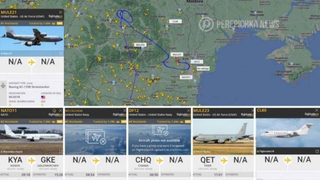Click the Boeing KC-135R Stratotanker aircraft type
The width and height of the screenshot is (320, 180).
click(x=29, y=87)
